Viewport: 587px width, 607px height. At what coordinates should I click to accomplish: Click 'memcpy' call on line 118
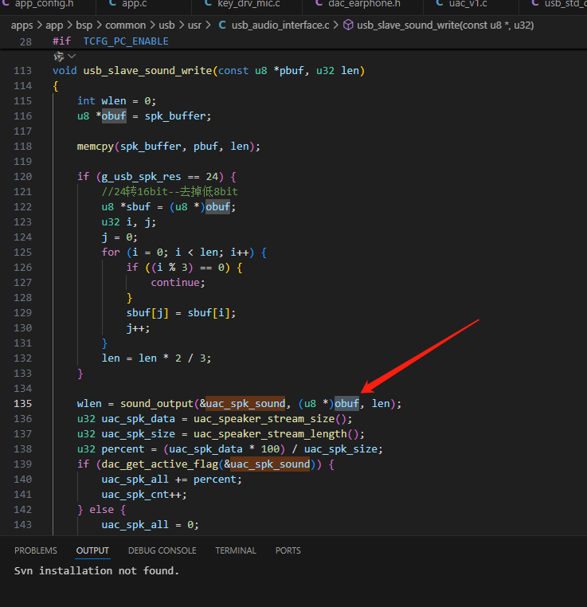point(96,147)
